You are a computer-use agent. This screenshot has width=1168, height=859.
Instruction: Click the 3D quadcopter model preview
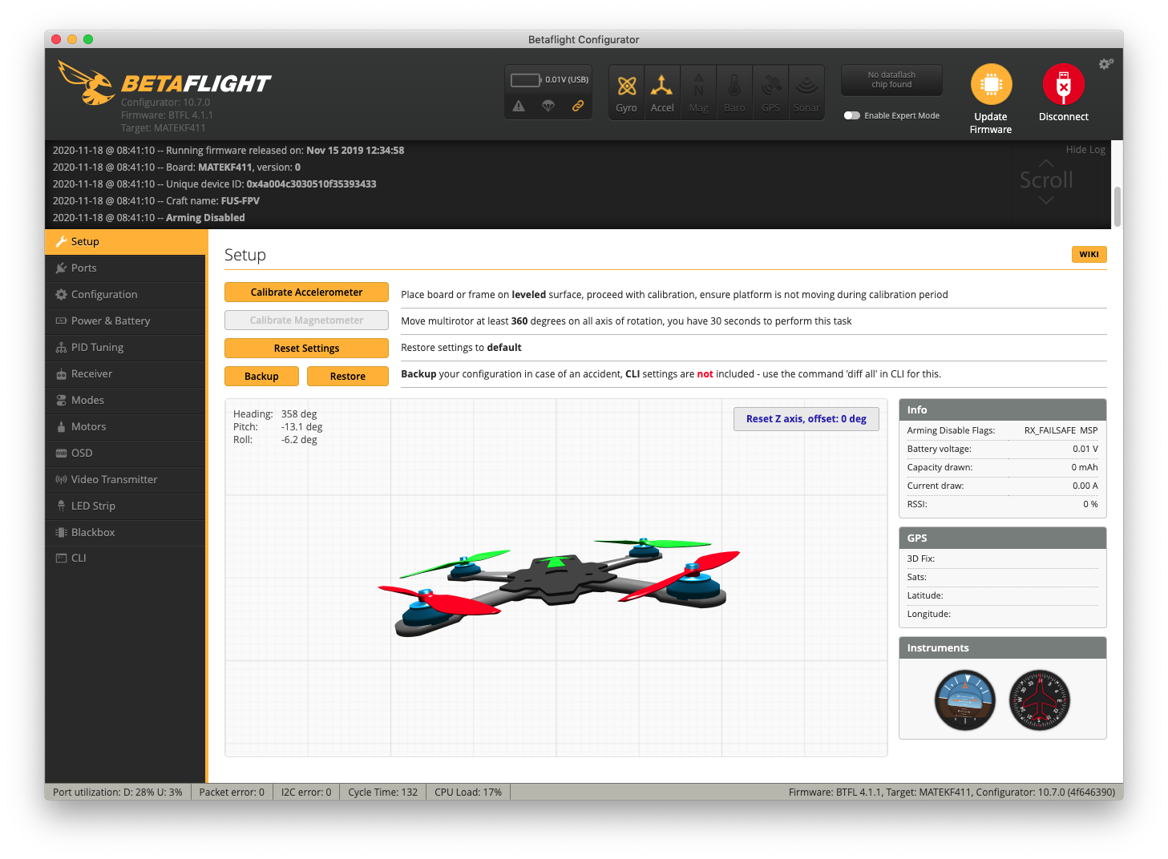tap(559, 586)
